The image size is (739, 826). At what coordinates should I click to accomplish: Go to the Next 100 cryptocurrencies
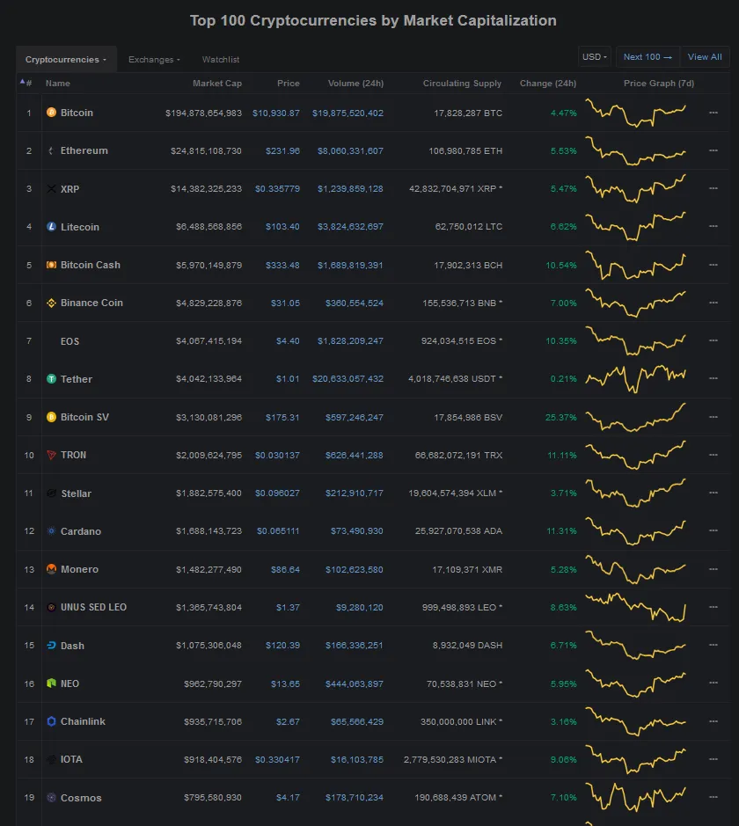[648, 57]
